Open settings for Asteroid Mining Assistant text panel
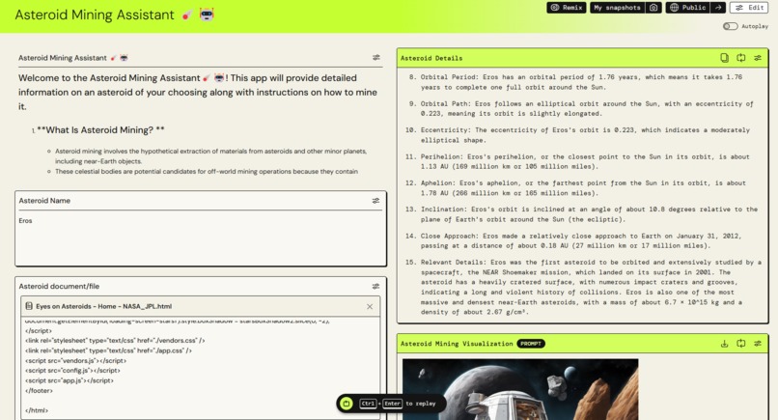Viewport: 778px width, 420px height. [376, 58]
